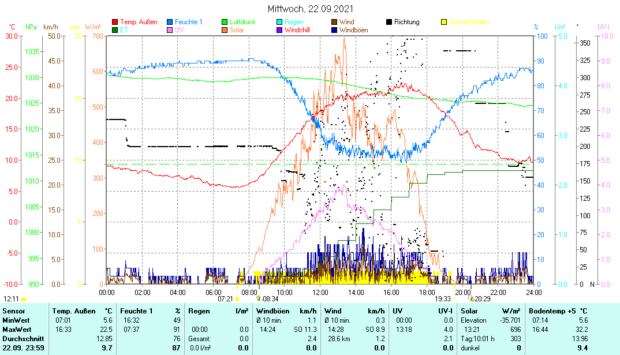Click the sun icon next to 12:11

[x=24, y=300]
